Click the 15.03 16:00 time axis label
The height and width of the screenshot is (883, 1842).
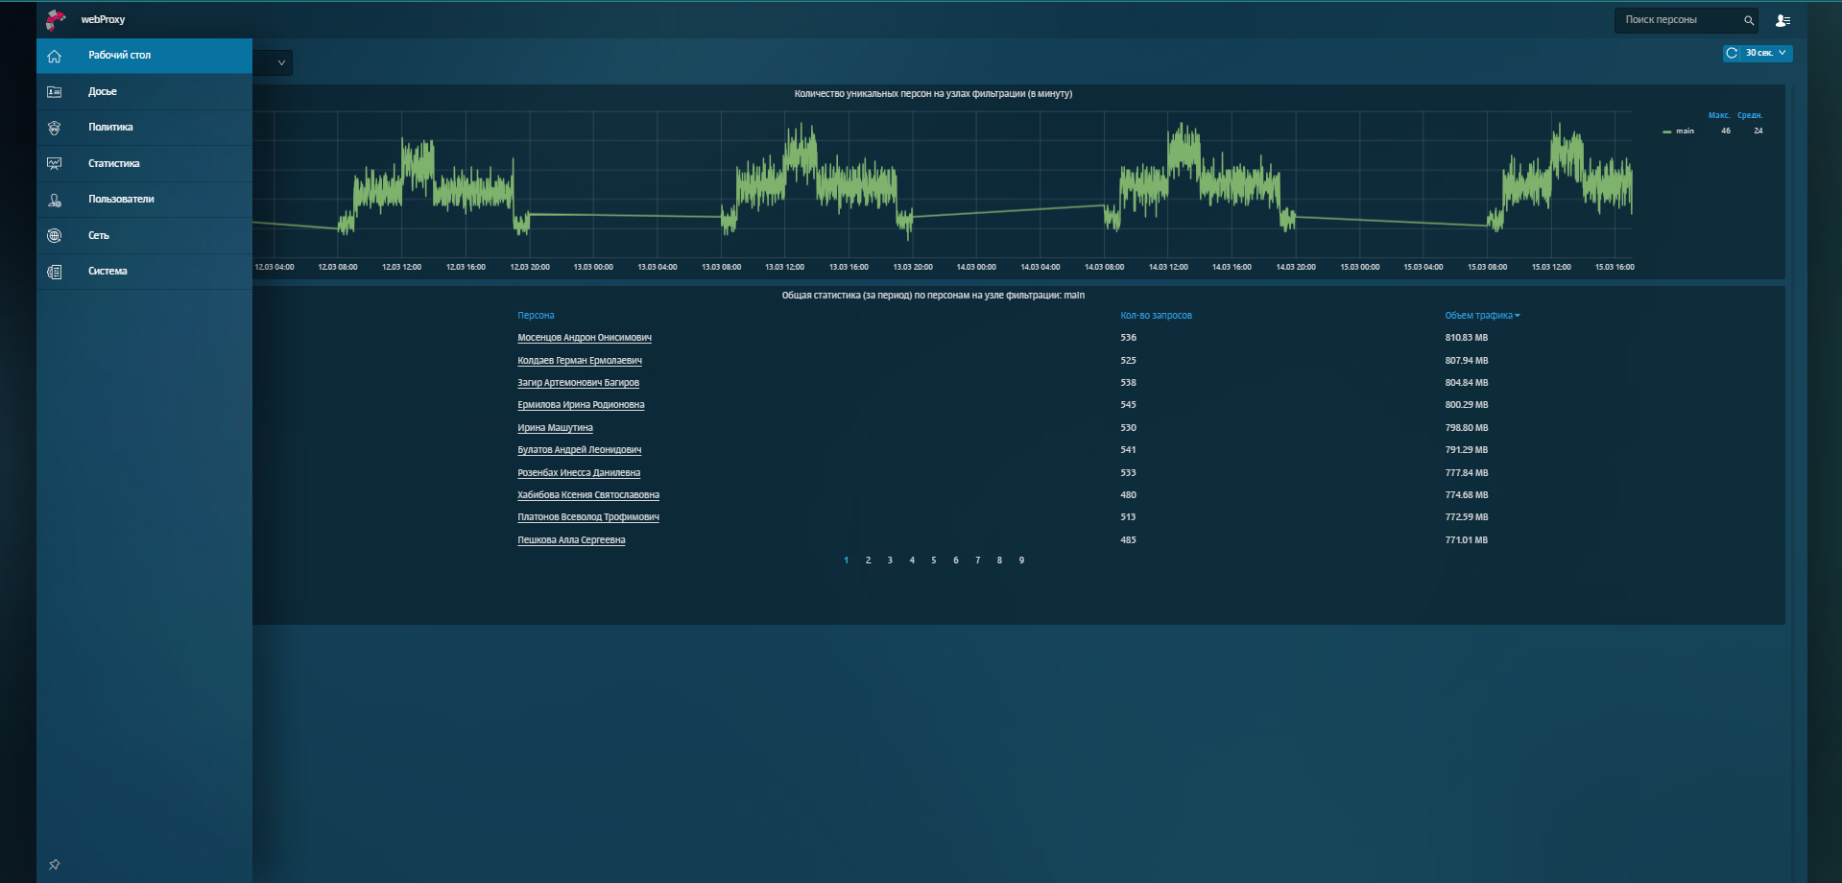(x=1615, y=267)
